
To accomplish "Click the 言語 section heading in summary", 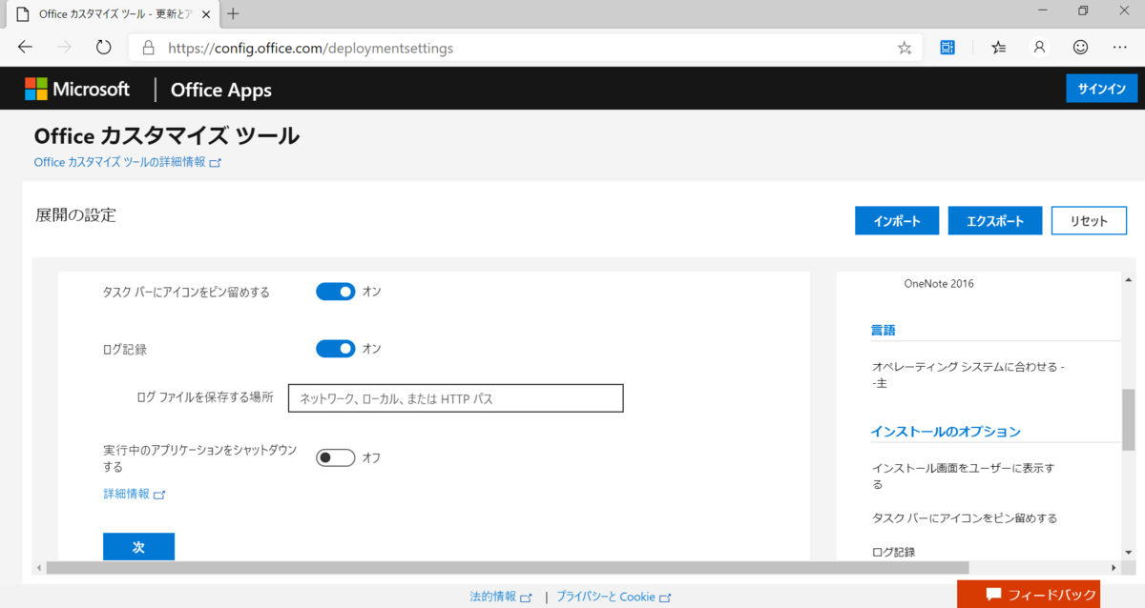I will point(883,330).
